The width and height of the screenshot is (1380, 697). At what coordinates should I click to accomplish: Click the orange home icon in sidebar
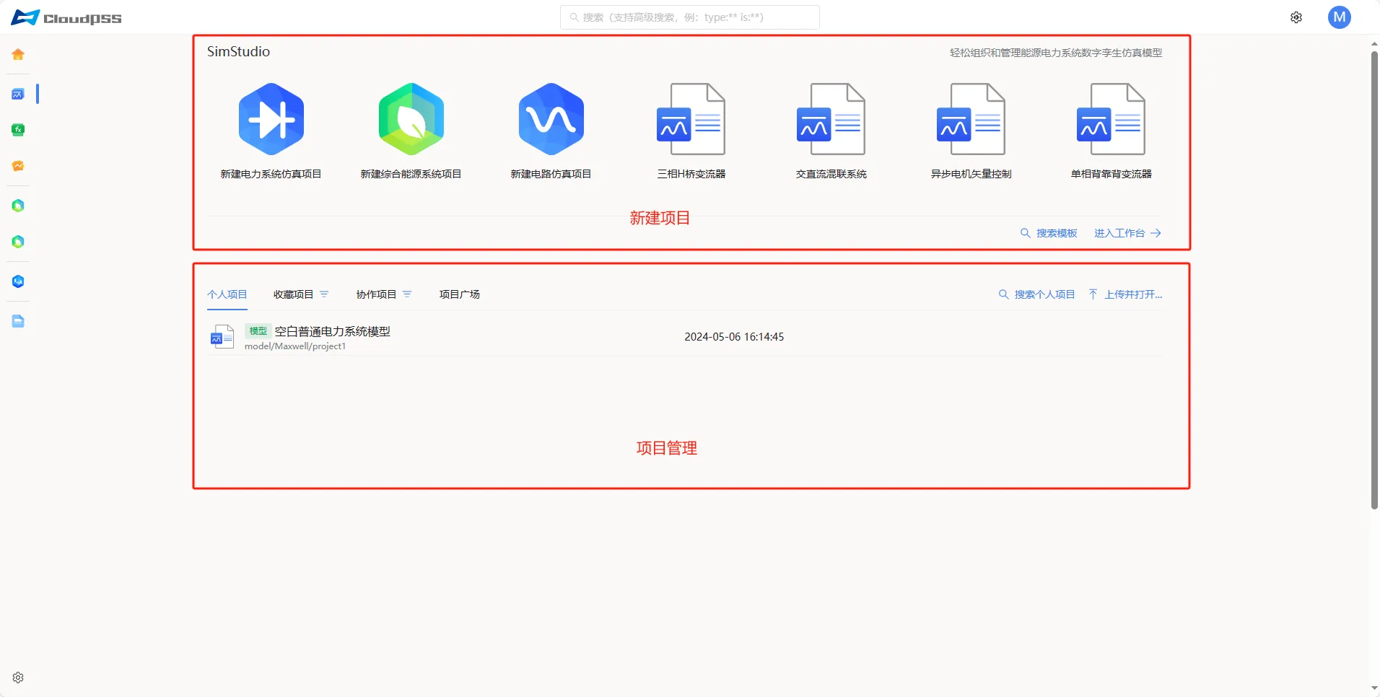(18, 55)
